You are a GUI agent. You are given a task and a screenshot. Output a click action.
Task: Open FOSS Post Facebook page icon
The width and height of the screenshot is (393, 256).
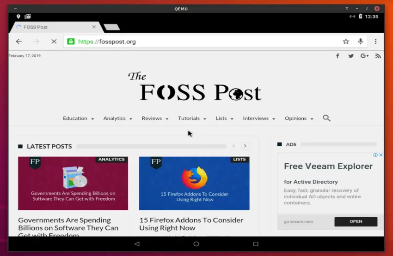coord(338,56)
